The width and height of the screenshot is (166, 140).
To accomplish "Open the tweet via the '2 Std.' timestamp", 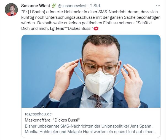I will pos(96,6).
